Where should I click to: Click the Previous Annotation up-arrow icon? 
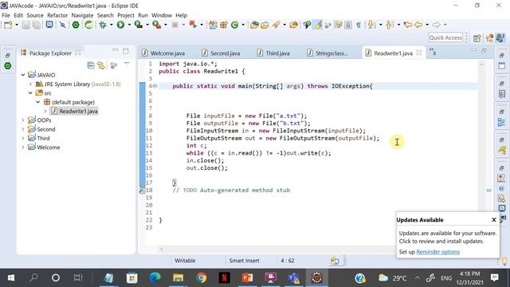point(389,25)
